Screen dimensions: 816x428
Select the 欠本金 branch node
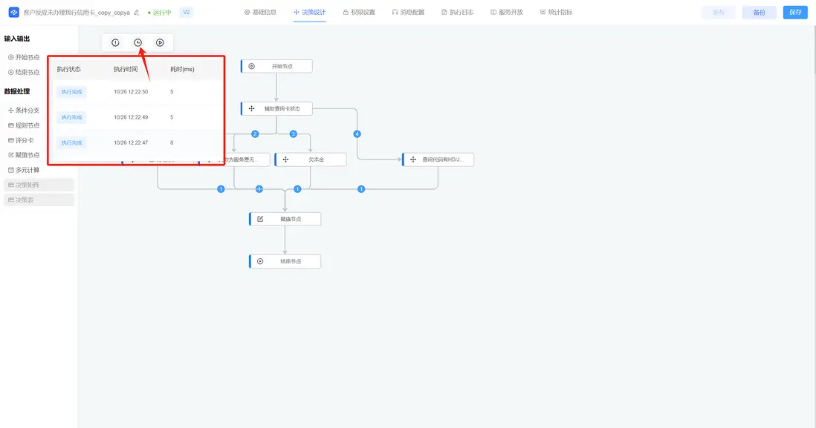coord(311,159)
